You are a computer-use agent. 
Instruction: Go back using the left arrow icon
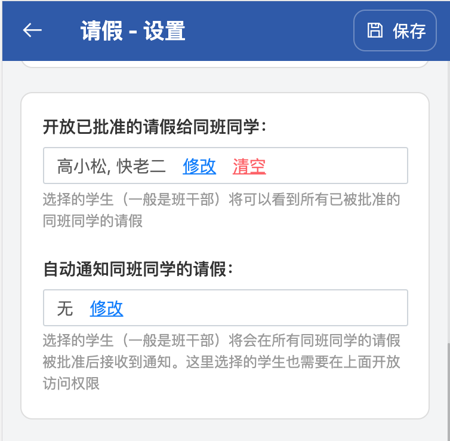click(x=32, y=30)
